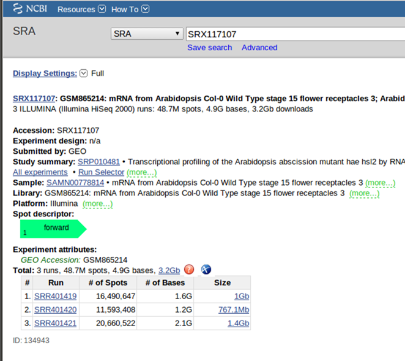Expand the (more...) on the Sample line

(x=380, y=183)
